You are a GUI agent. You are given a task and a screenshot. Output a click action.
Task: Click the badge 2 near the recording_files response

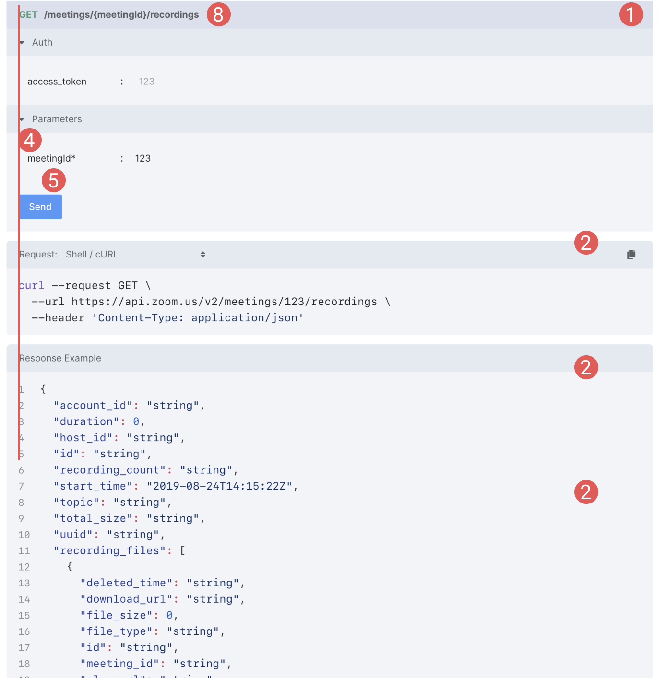pyautogui.click(x=586, y=491)
